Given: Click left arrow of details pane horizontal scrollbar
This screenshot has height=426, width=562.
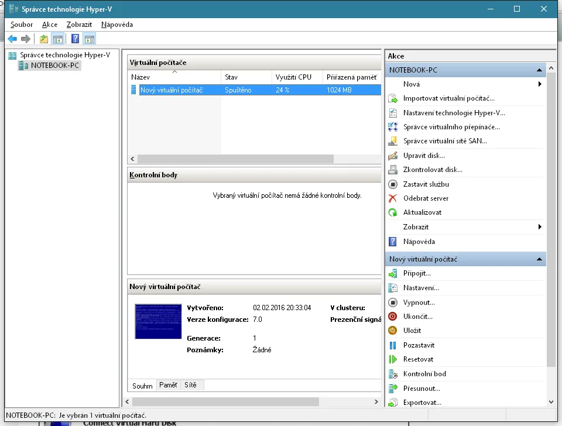Looking at the screenshot, I should point(127,401).
